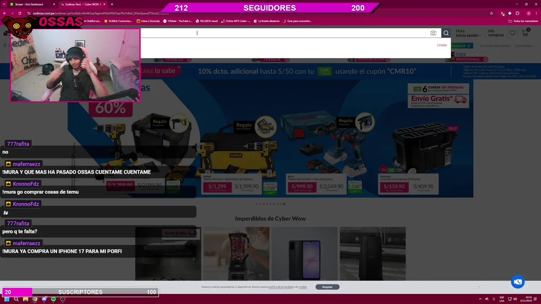This screenshot has width=541, height=304.
Task: Open the wishlist heart icon
Action: 512,33
